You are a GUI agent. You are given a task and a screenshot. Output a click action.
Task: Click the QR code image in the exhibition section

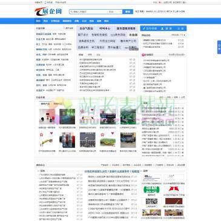click(x=151, y=201)
